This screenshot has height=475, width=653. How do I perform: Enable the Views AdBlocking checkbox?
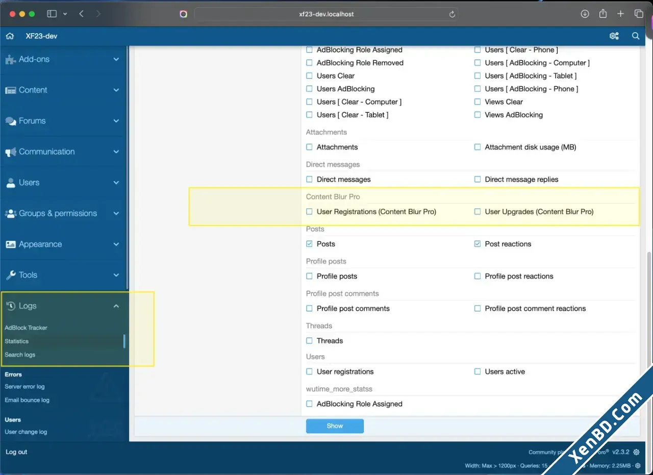[x=478, y=115]
